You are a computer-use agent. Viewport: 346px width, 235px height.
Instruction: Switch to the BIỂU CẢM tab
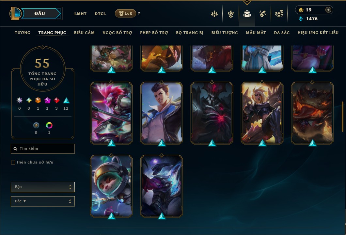[84, 33]
